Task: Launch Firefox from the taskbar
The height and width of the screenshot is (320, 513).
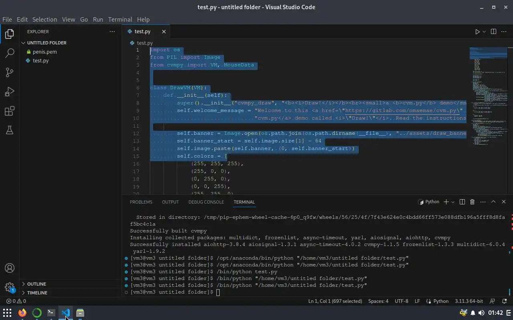Action: pos(22,313)
